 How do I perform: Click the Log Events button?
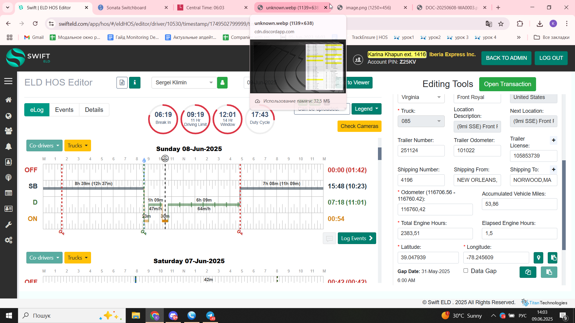[357, 238]
